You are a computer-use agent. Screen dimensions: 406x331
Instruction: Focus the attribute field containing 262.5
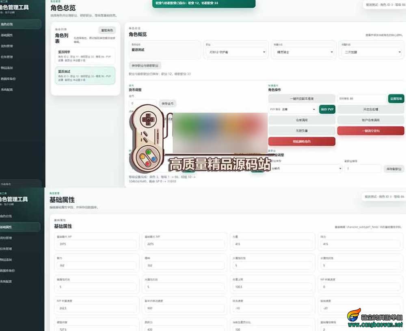(96, 309)
